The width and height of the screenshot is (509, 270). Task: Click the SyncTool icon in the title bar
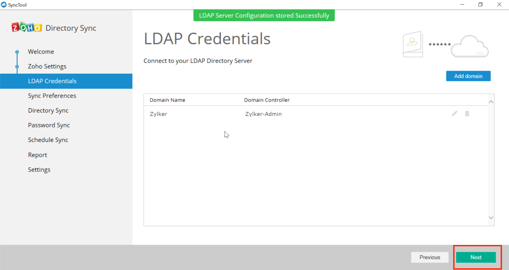(x=4, y=4)
